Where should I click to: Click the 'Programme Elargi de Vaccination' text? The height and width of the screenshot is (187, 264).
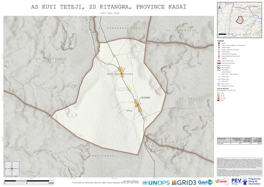point(254,181)
